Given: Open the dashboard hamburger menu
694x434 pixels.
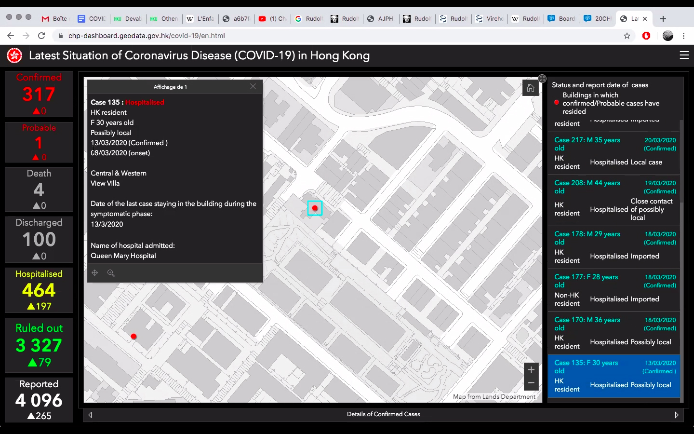Looking at the screenshot, I should [x=684, y=55].
